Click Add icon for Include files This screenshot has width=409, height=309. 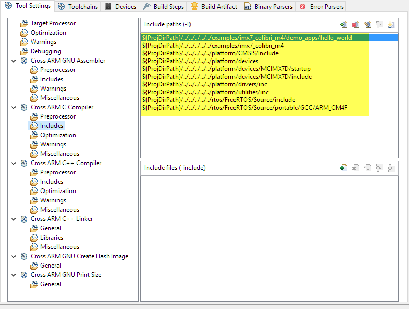[x=344, y=168]
